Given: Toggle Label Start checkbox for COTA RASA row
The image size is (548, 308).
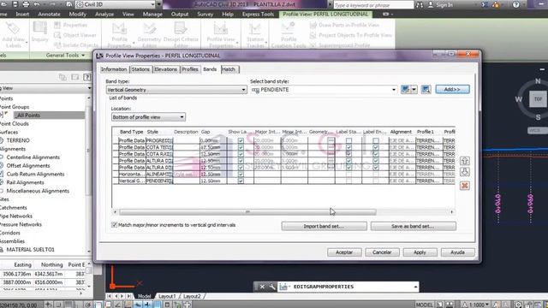Looking at the screenshot, I should tap(348, 154).
